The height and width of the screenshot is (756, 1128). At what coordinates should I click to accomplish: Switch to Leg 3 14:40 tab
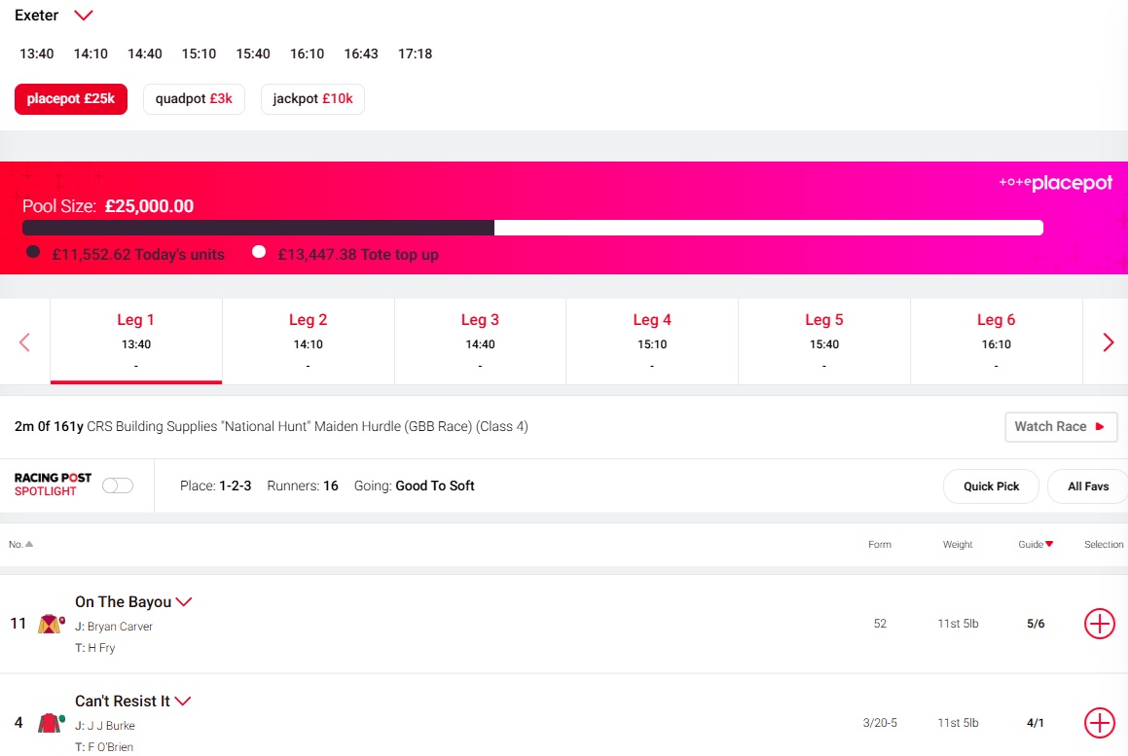[480, 341]
